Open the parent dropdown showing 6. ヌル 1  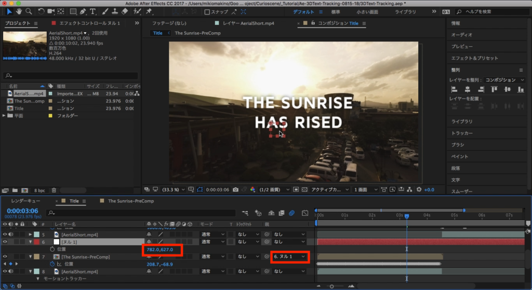point(289,256)
